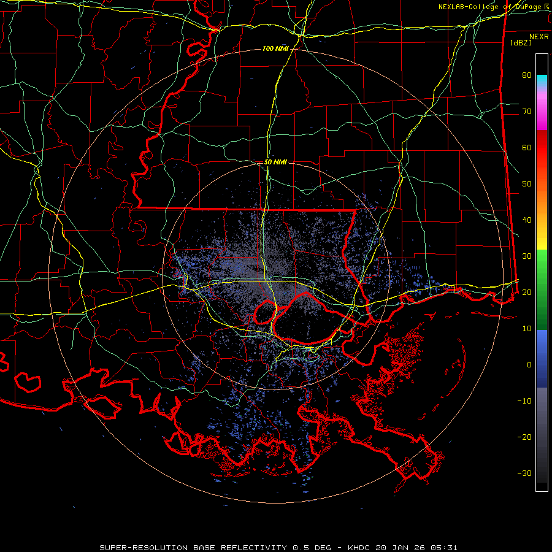Click the [dBZ] units label
The width and height of the screenshot is (552, 552).
pyautogui.click(x=521, y=42)
